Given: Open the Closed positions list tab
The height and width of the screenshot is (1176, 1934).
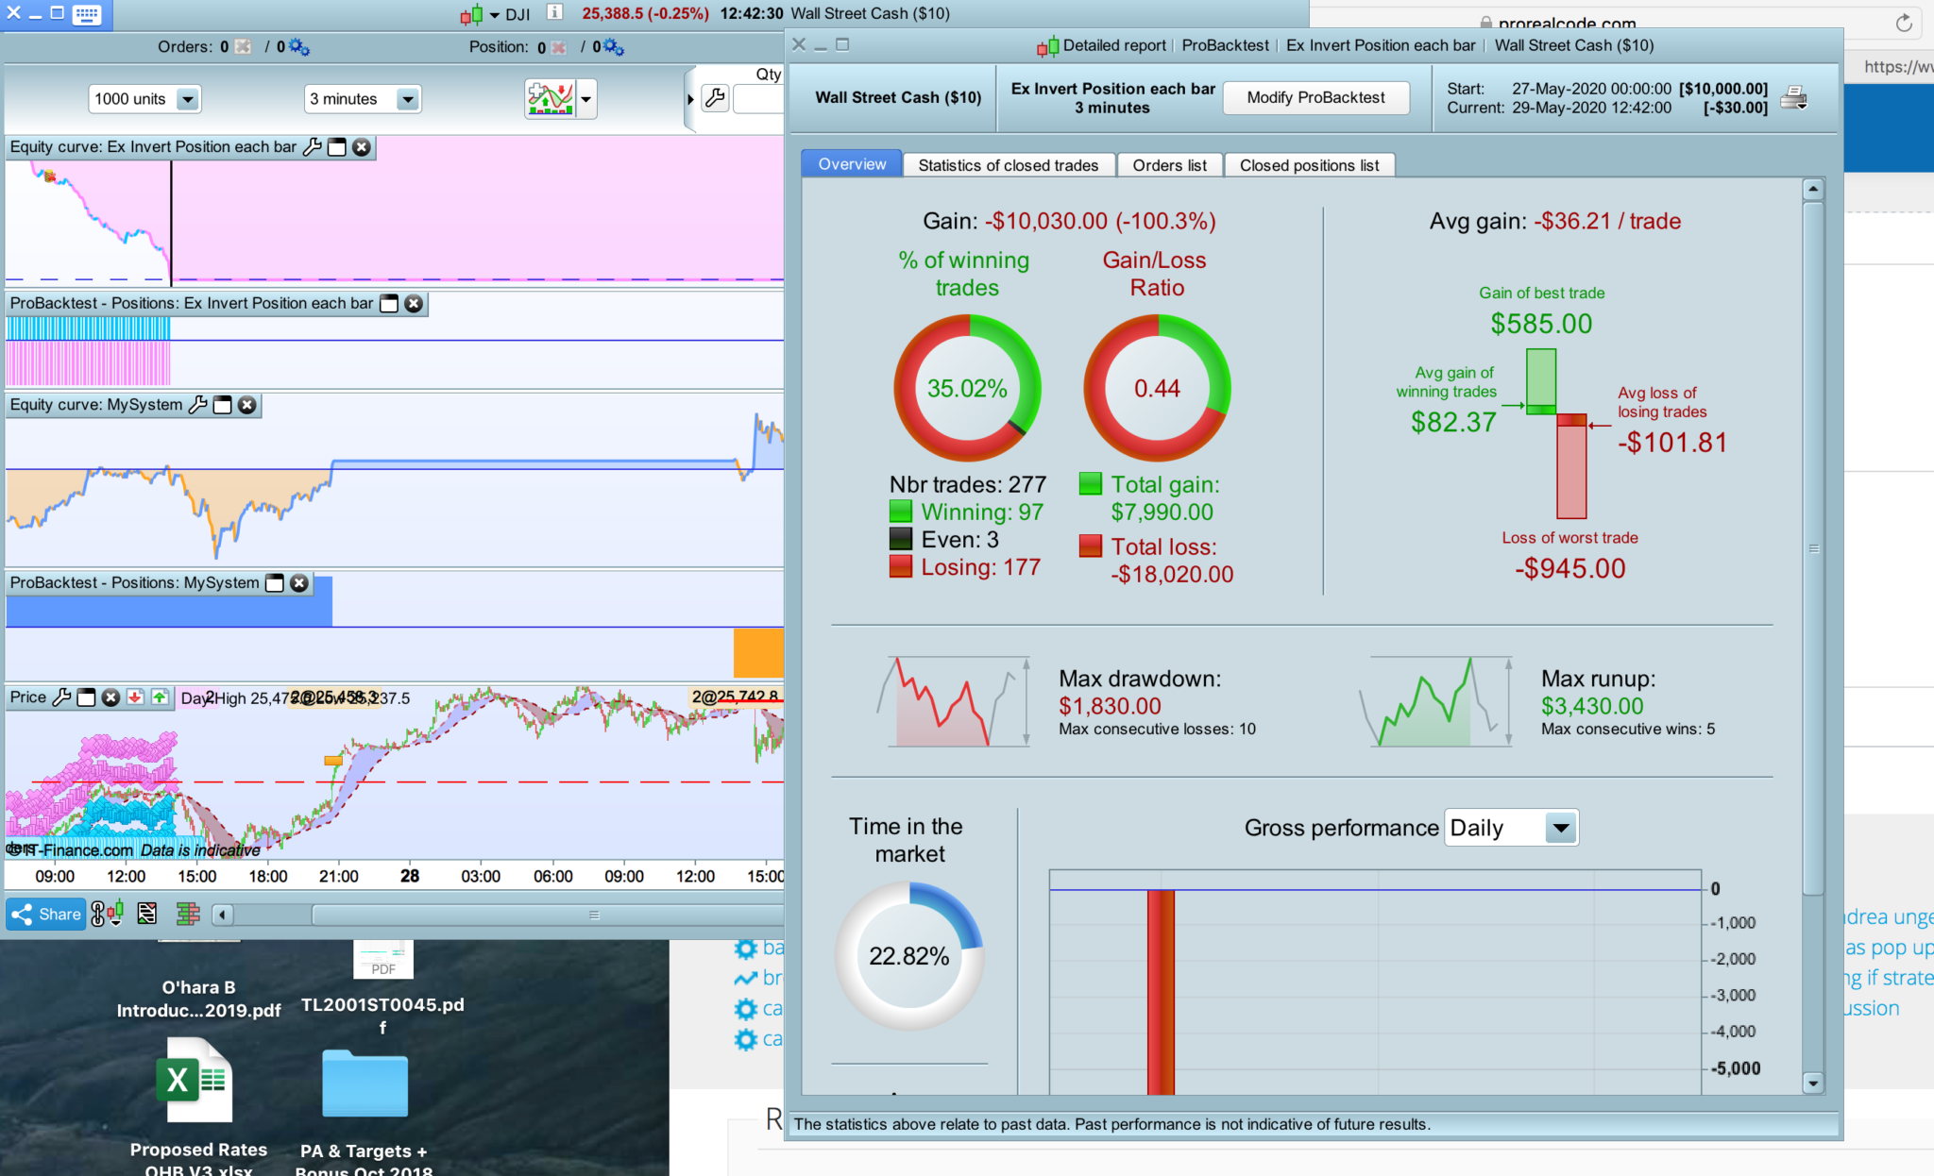Looking at the screenshot, I should coord(1308,165).
